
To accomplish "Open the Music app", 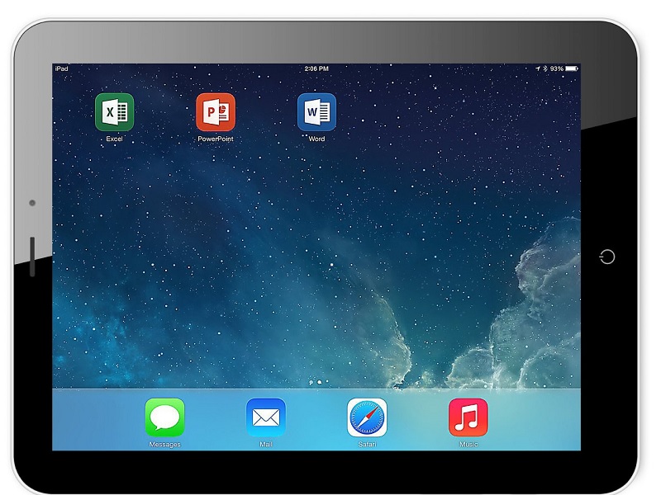I will [467, 419].
